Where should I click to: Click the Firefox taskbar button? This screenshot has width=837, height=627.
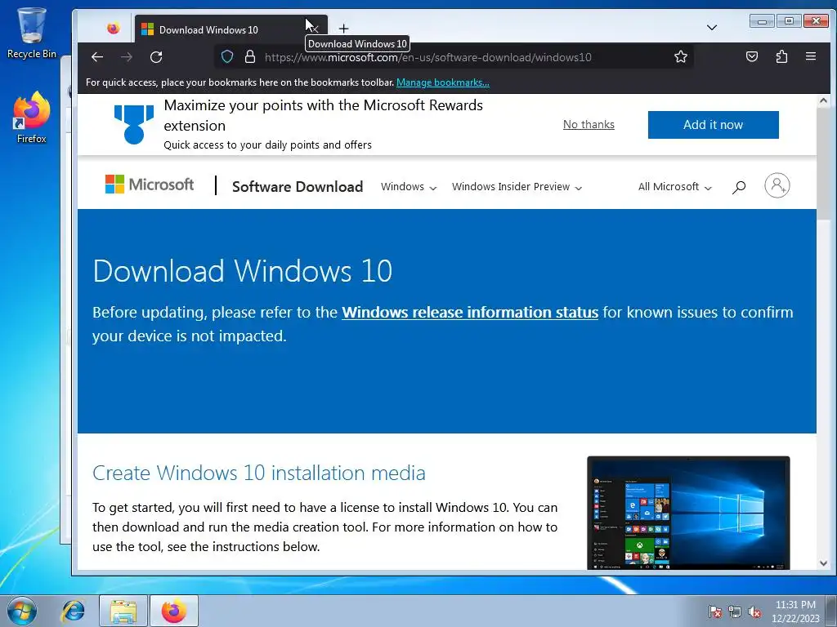tap(174, 611)
